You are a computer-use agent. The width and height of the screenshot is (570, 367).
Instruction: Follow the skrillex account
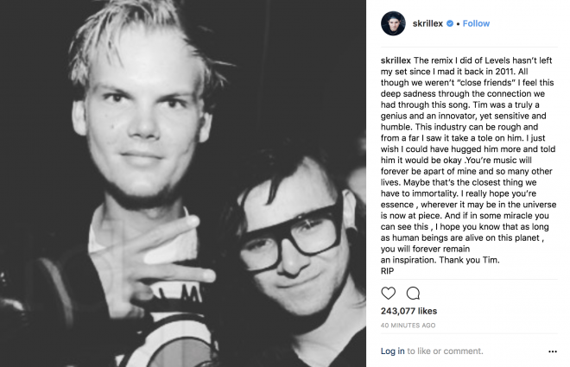tap(476, 23)
